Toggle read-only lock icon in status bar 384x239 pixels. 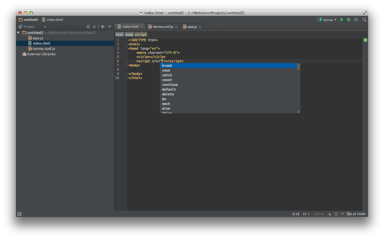(330, 214)
